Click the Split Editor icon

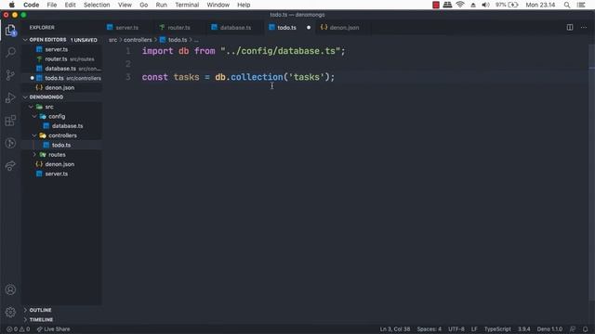[x=570, y=27]
